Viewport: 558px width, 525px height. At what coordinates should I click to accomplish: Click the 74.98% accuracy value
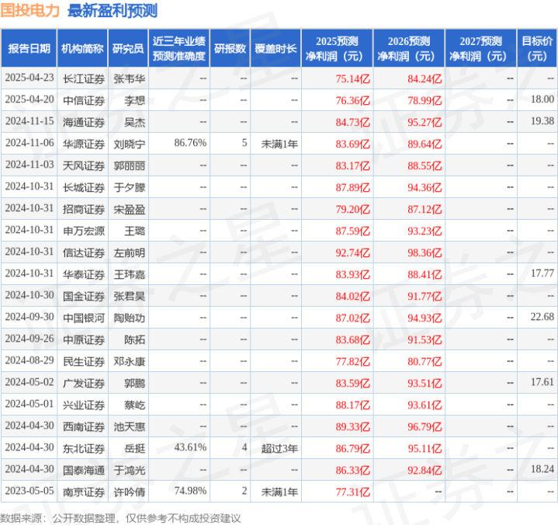coord(190,491)
